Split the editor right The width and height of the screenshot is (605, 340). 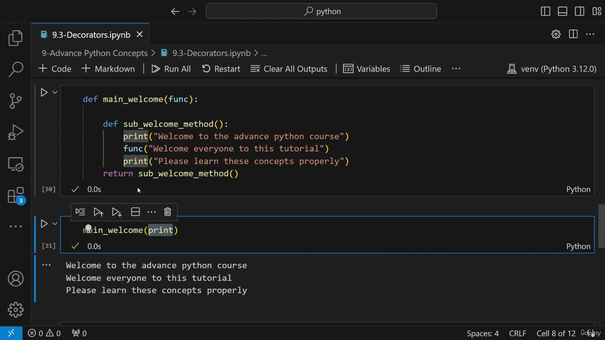573,34
